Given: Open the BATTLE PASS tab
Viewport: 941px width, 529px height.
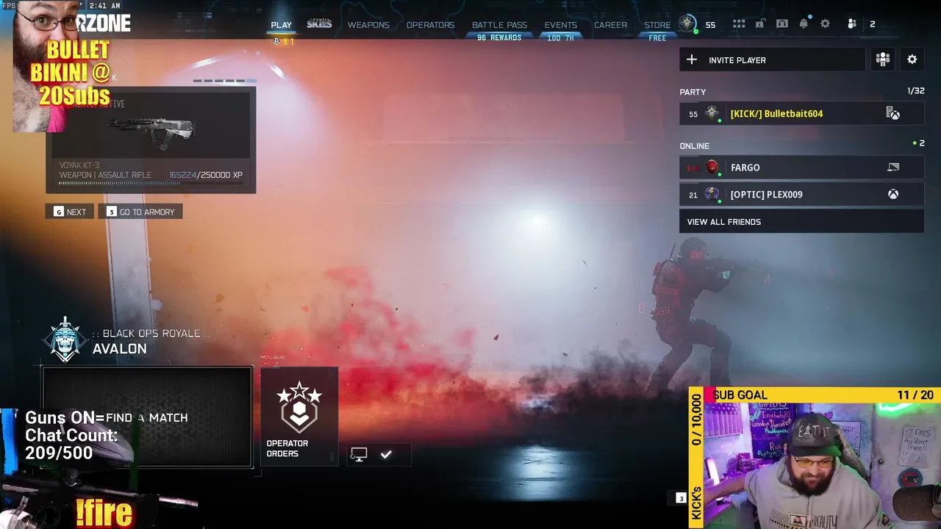Looking at the screenshot, I should (499, 25).
